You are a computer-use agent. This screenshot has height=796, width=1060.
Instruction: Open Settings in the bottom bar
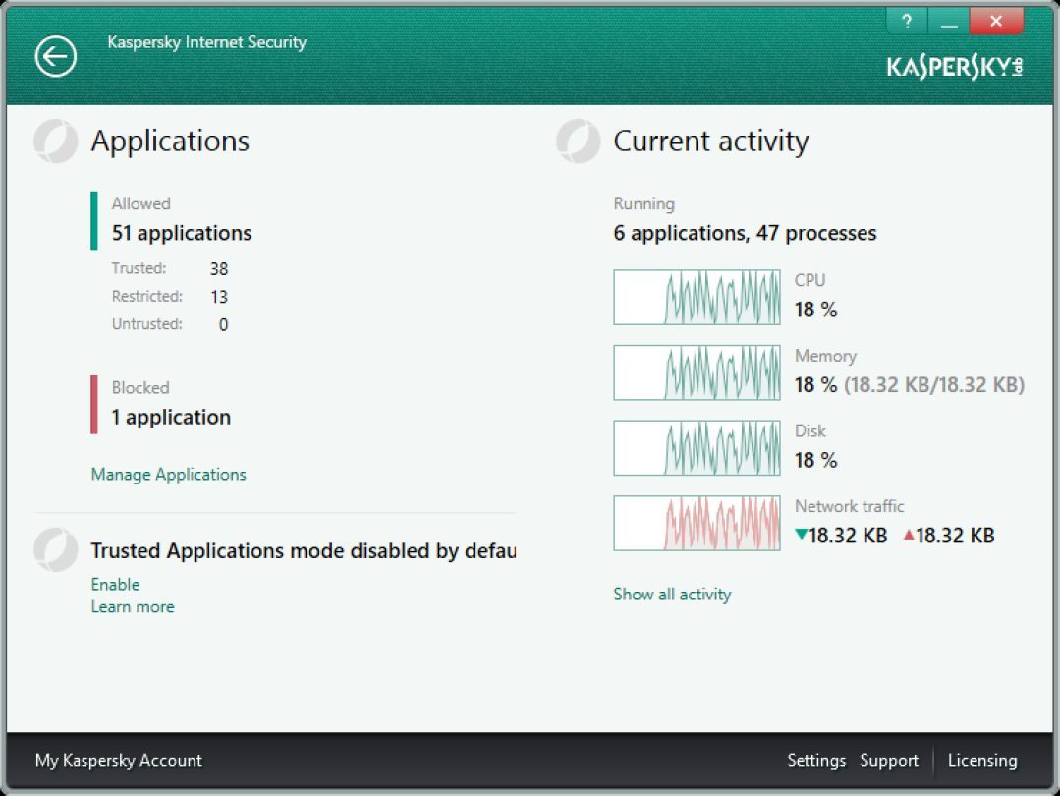[816, 761]
